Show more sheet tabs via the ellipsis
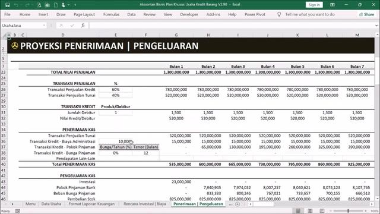 [230, 204]
